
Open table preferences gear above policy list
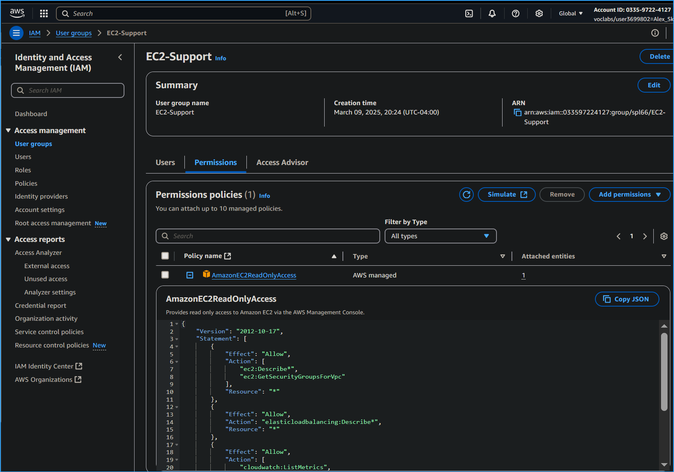[x=663, y=236]
